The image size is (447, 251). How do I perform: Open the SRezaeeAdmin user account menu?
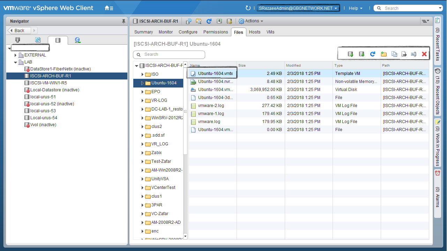coord(298,8)
